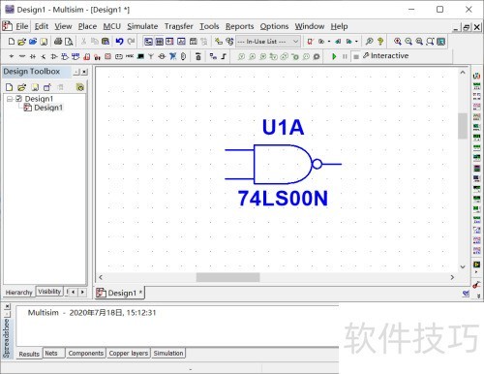Click the horizontal scrollbar thumb under canvas

click(227, 277)
